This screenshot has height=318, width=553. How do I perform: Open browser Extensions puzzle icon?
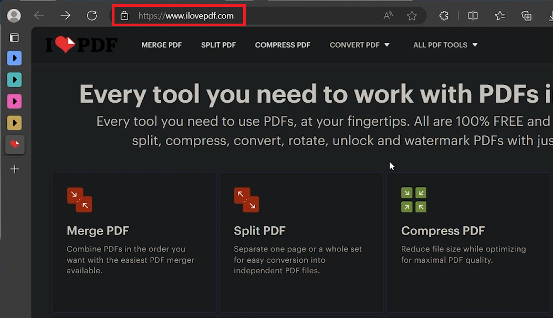[444, 16]
